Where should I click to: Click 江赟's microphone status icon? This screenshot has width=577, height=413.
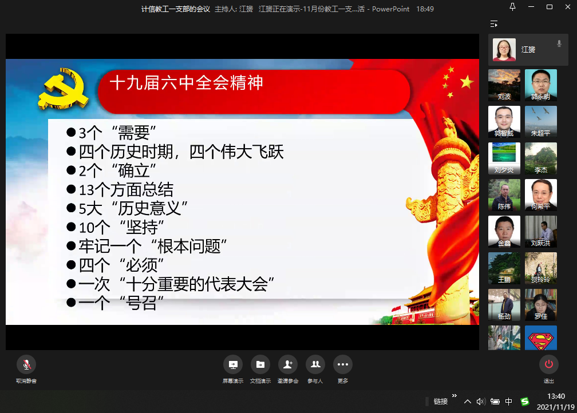coord(559,43)
